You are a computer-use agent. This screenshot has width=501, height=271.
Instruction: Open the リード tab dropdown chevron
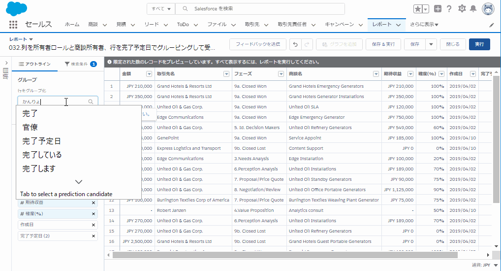[165, 25]
